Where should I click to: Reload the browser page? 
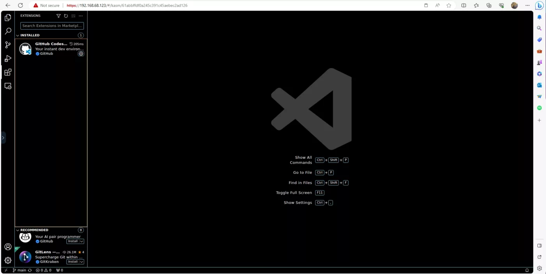(21, 5)
